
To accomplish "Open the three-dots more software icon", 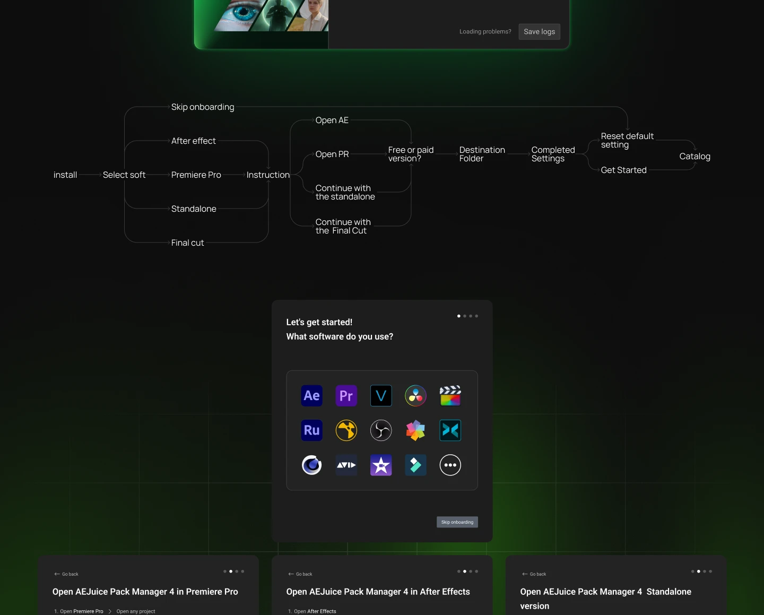I will click(450, 465).
